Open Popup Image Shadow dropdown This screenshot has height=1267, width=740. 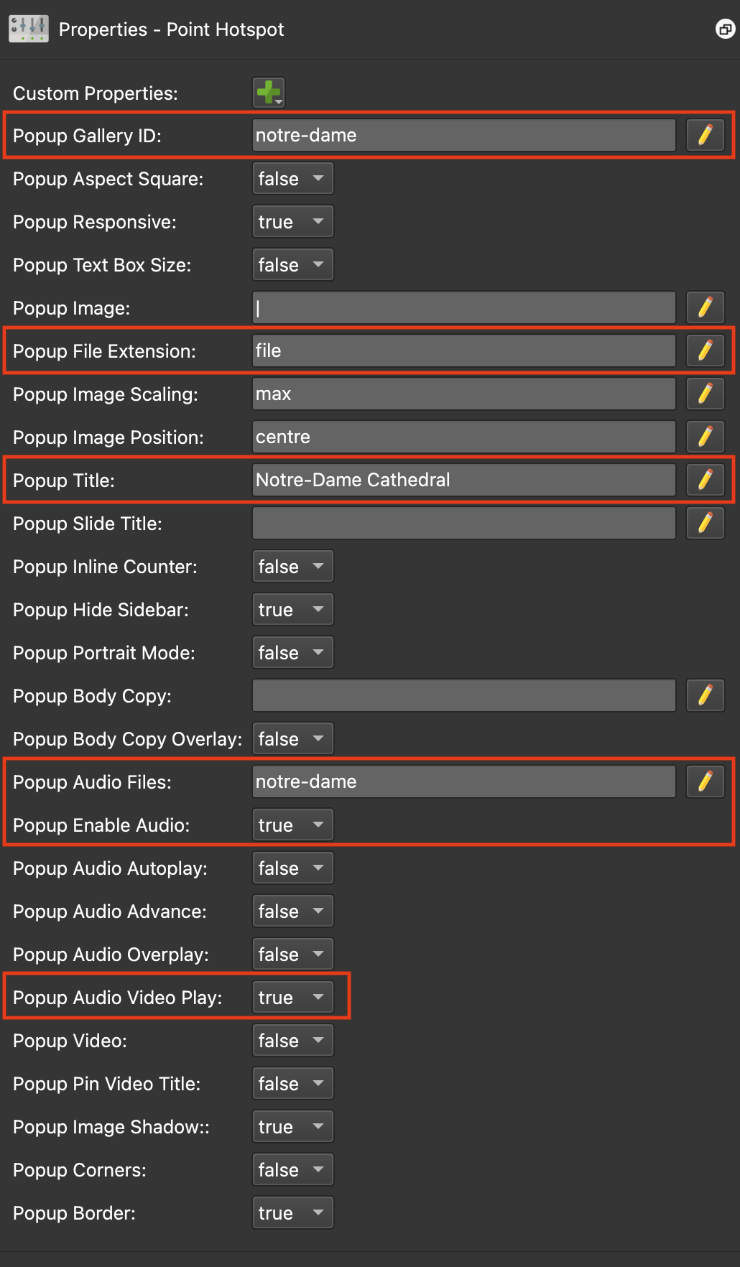click(x=293, y=1126)
